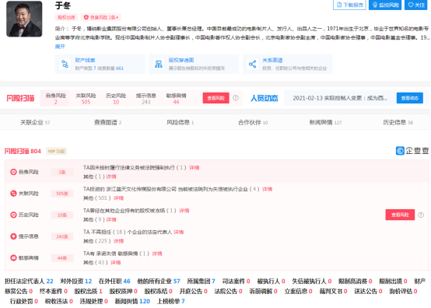
Task: Open 详情 for 失信被执行企业 item
Action: tap(267, 189)
